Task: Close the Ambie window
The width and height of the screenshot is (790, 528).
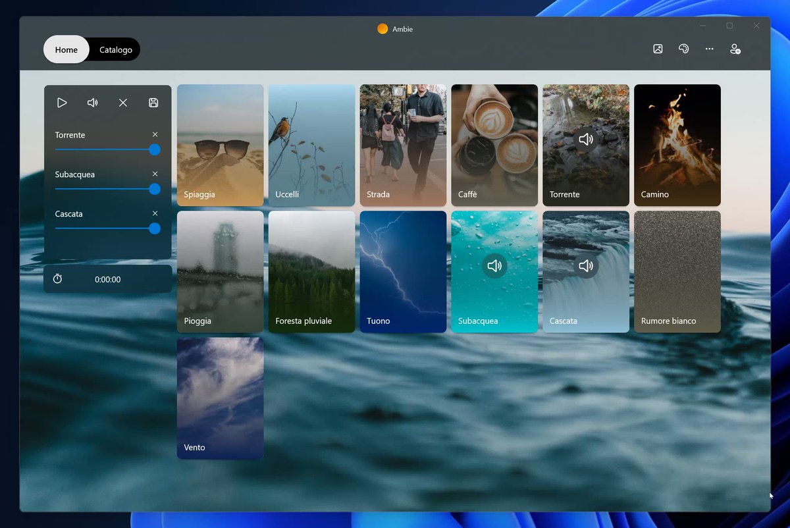Action: tap(756, 26)
